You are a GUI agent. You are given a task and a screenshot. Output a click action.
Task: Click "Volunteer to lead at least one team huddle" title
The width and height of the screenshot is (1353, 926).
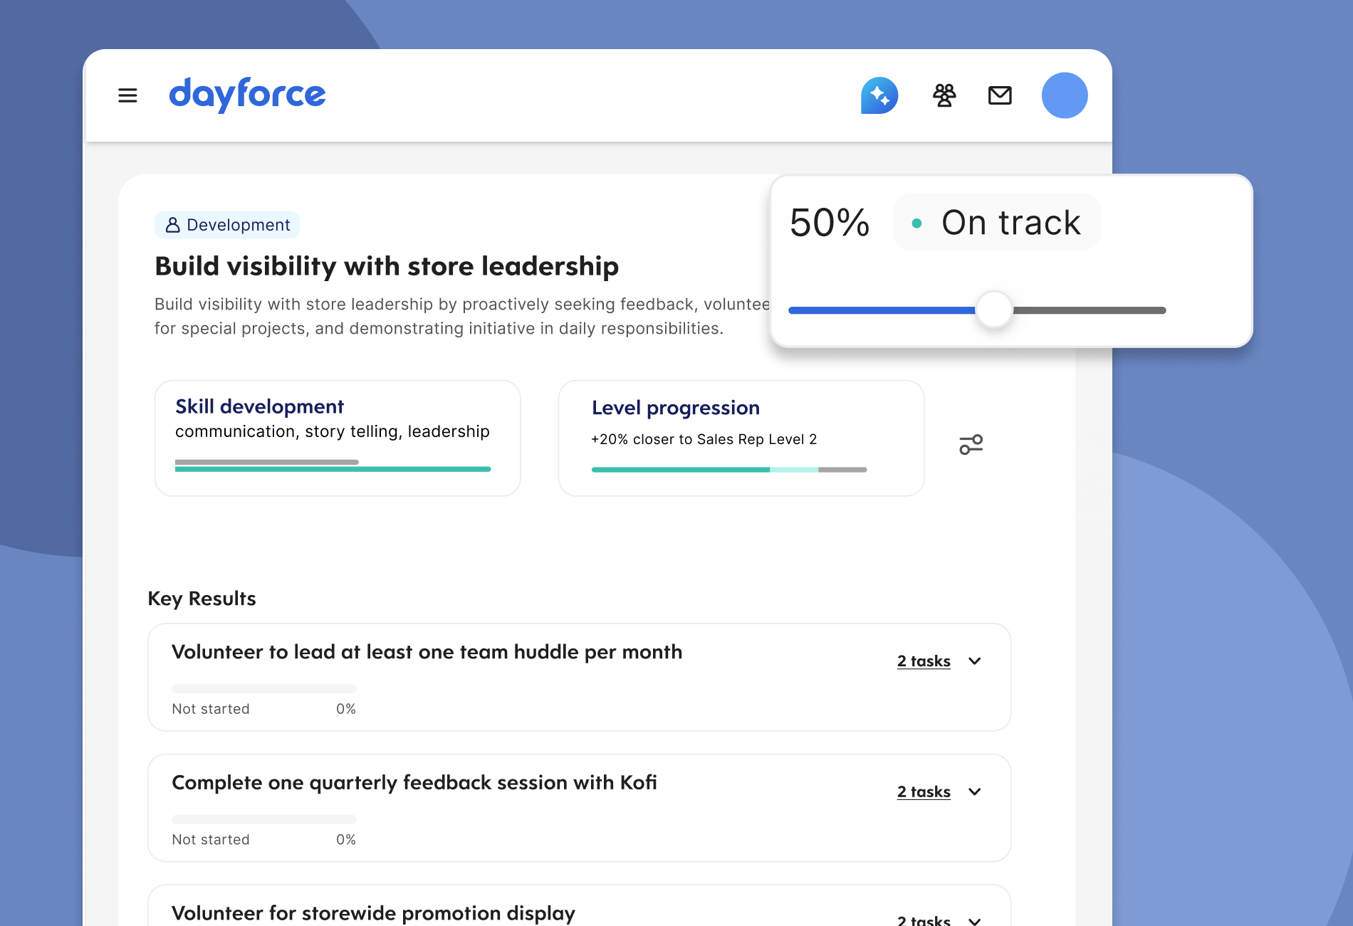click(x=427, y=652)
